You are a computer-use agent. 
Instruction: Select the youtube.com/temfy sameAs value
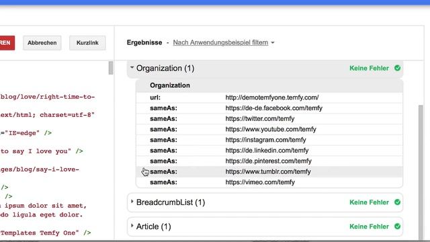click(x=271, y=129)
